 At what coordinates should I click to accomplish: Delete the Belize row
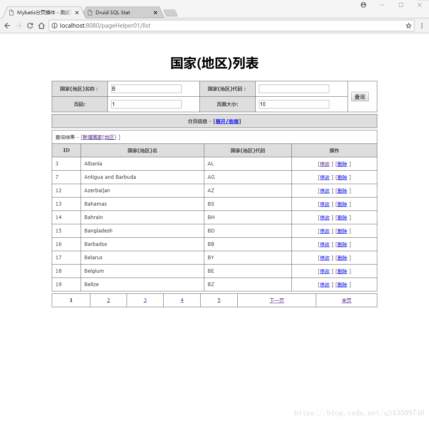coord(342,284)
